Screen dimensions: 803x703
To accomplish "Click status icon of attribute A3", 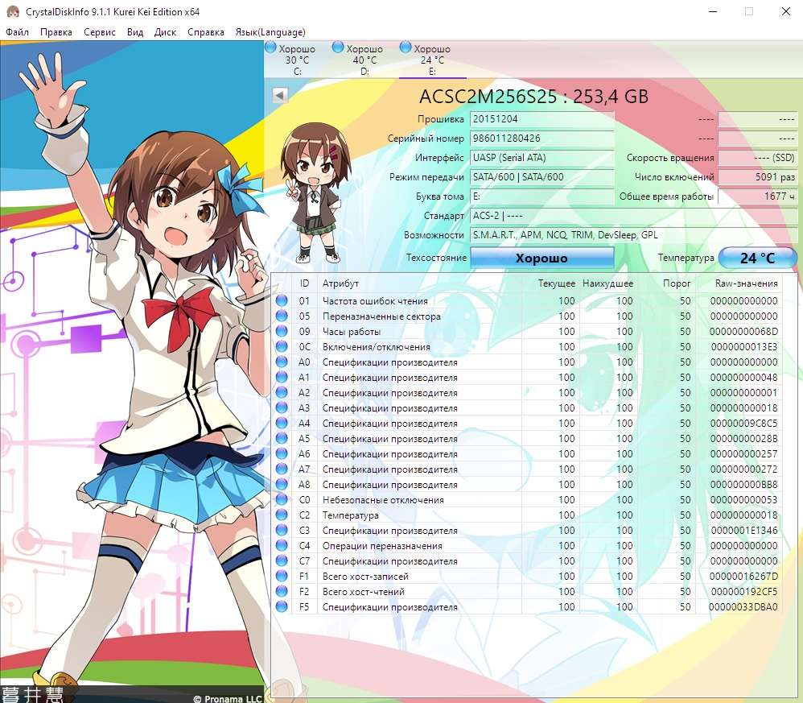I will click(282, 407).
